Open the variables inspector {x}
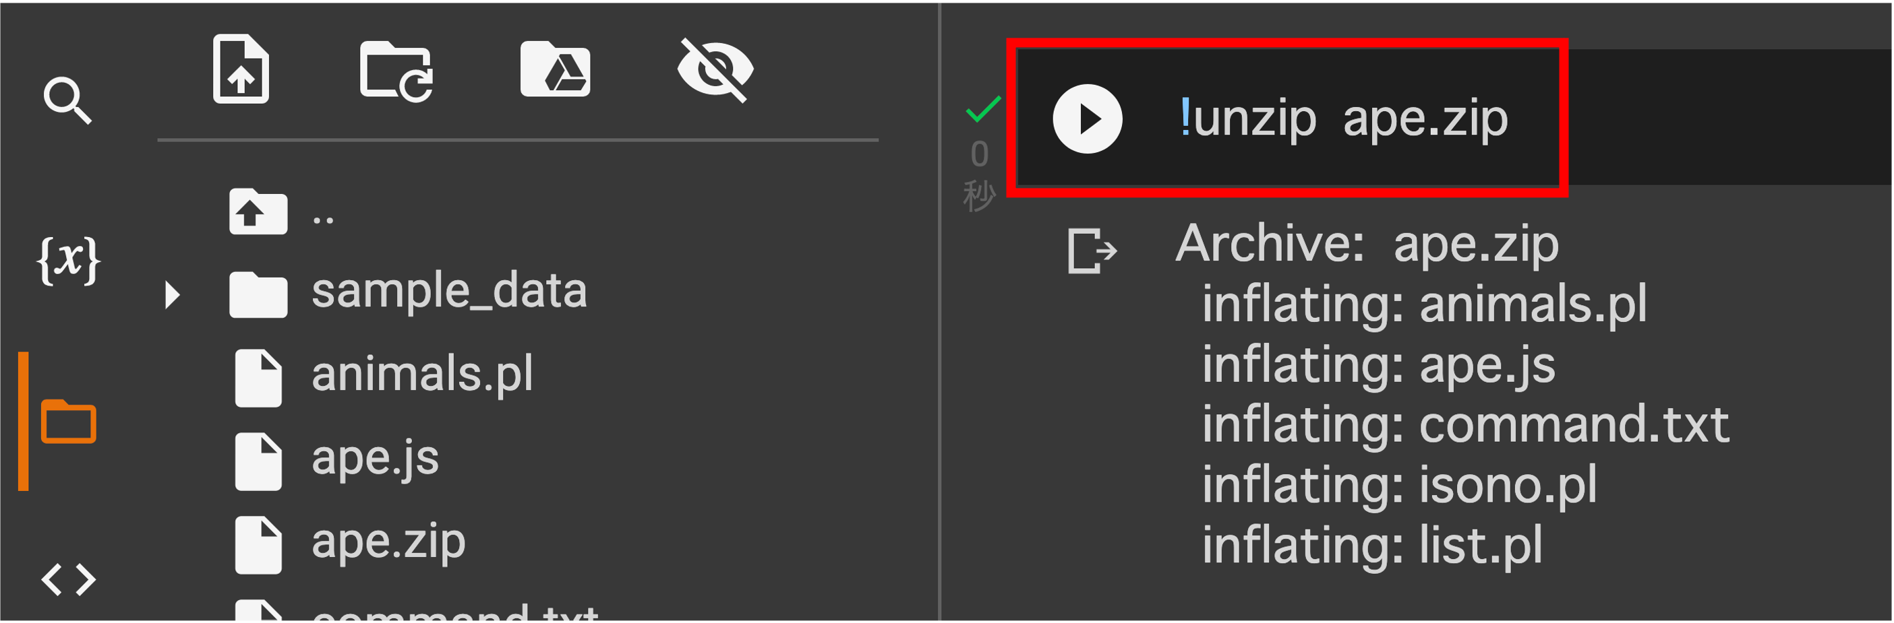Viewport: 1894px width, 623px height. (68, 260)
